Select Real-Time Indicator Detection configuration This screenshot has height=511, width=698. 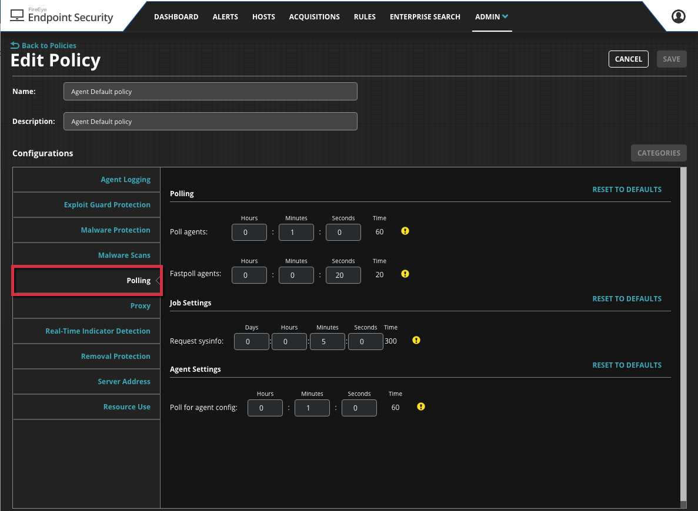pos(86,331)
